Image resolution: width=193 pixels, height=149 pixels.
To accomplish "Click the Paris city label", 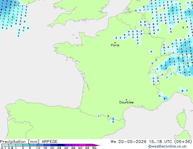I will click(115, 45).
